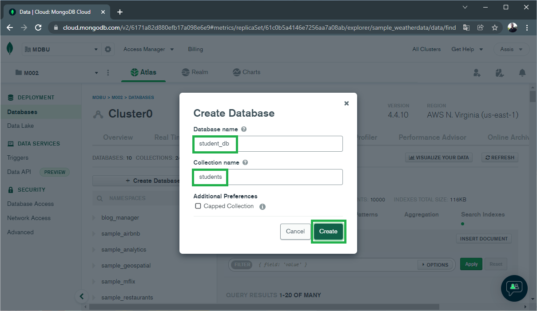The image size is (537, 311).
Task: Click share page icon in address bar
Action: point(480,28)
